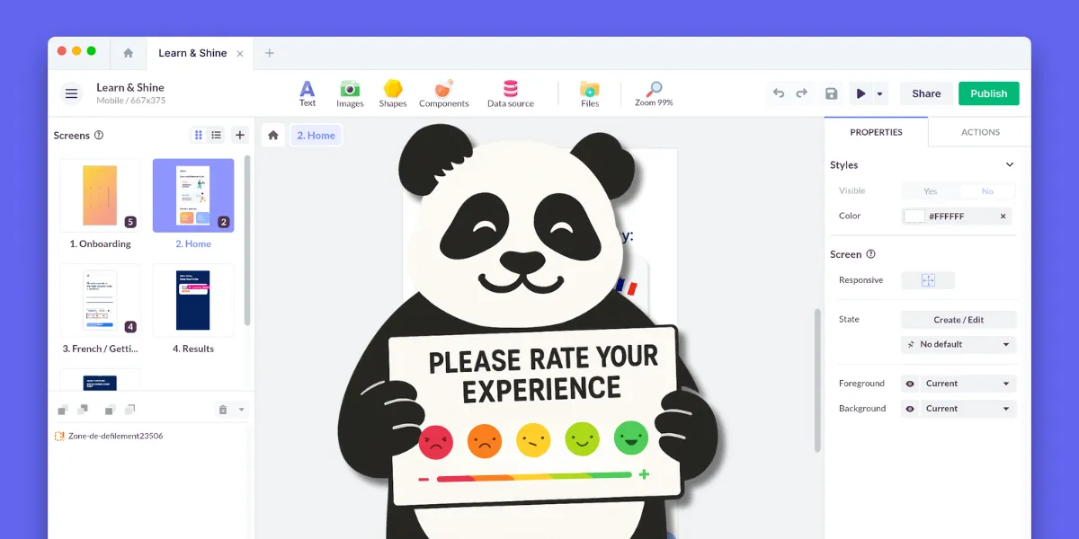Open the Files manager
The width and height of the screenshot is (1079, 539).
point(590,93)
